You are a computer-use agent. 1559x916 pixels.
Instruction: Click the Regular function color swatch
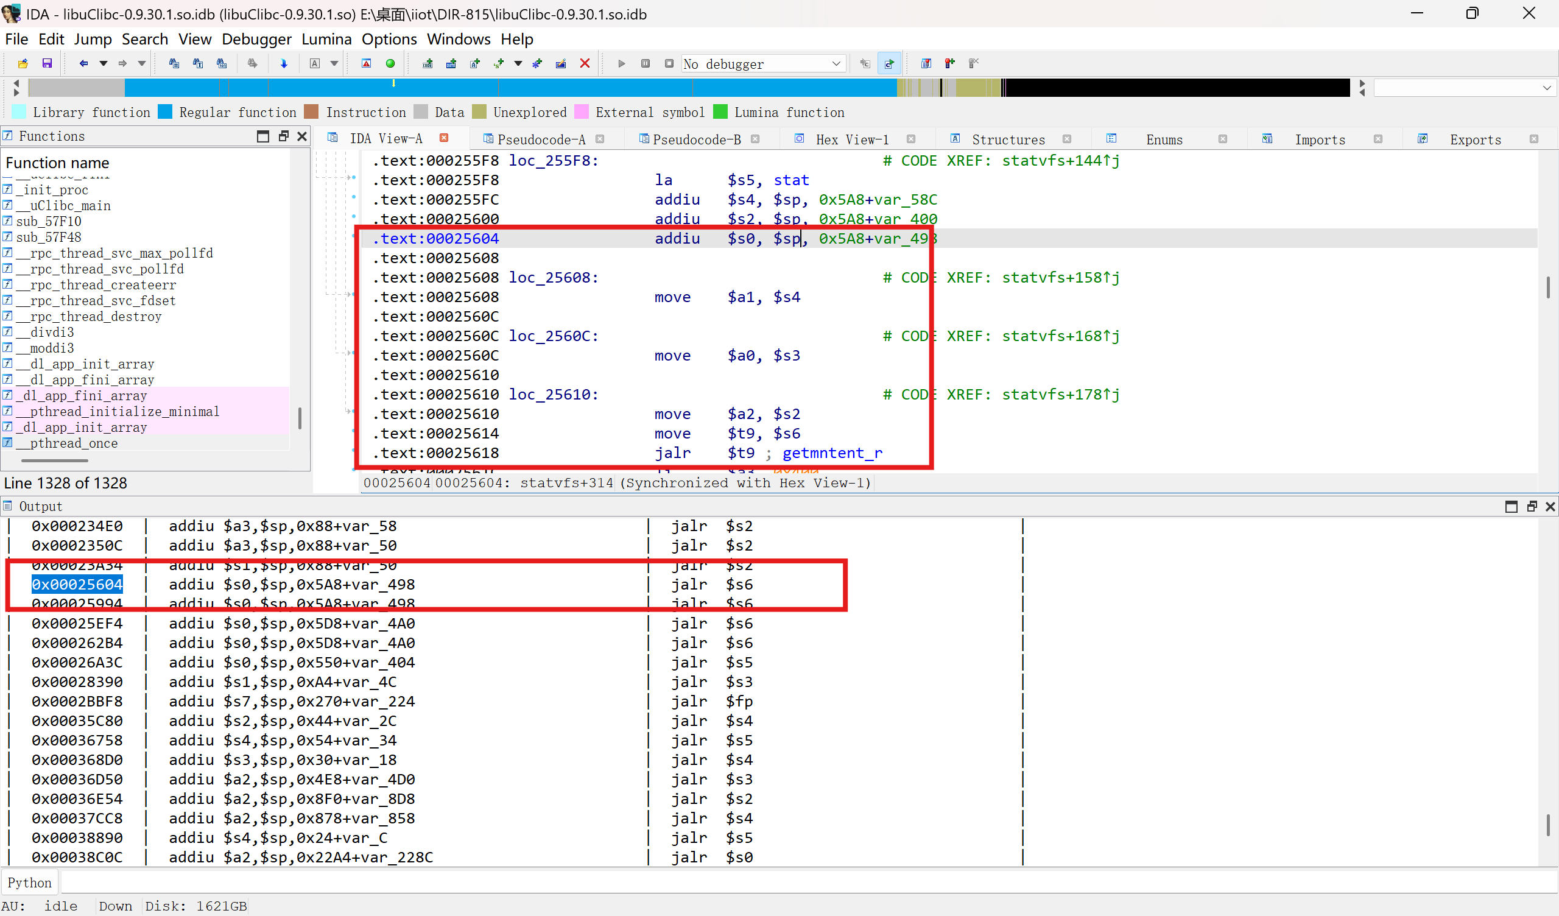point(165,112)
